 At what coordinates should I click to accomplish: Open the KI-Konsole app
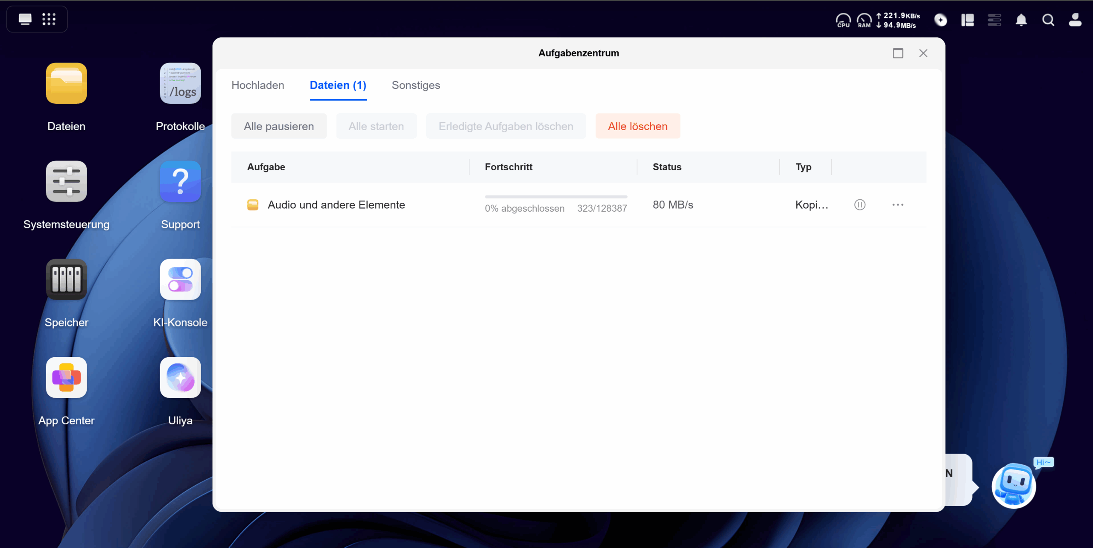(180, 280)
